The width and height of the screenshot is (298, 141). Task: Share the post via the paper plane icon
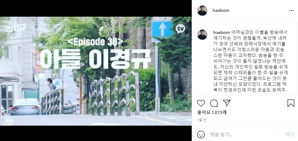pos(226,103)
